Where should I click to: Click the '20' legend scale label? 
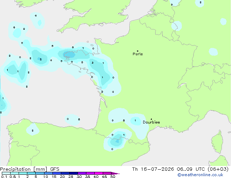pos(62,177)
